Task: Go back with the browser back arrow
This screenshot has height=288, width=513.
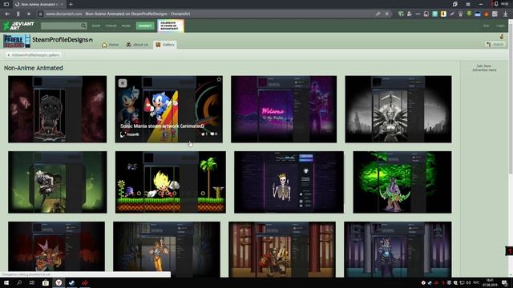Action: [x=7, y=14]
